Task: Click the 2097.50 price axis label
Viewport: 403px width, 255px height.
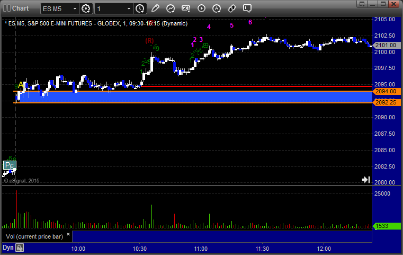Action: [x=385, y=68]
